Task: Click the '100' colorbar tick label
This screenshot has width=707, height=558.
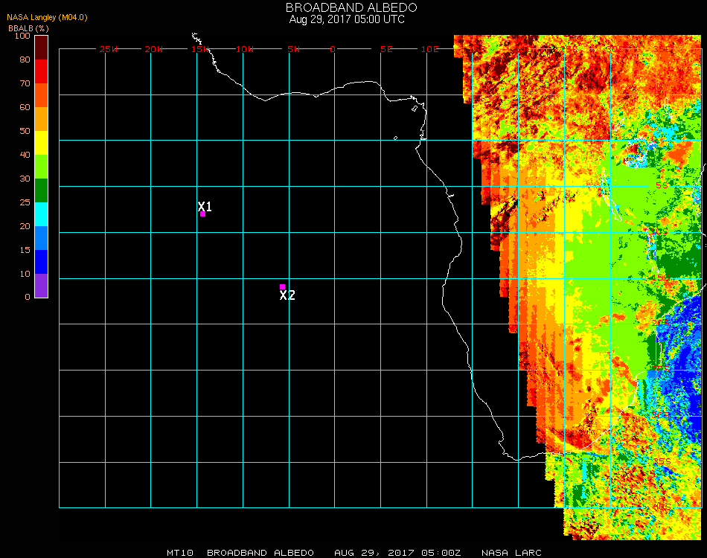Action: click(x=22, y=36)
